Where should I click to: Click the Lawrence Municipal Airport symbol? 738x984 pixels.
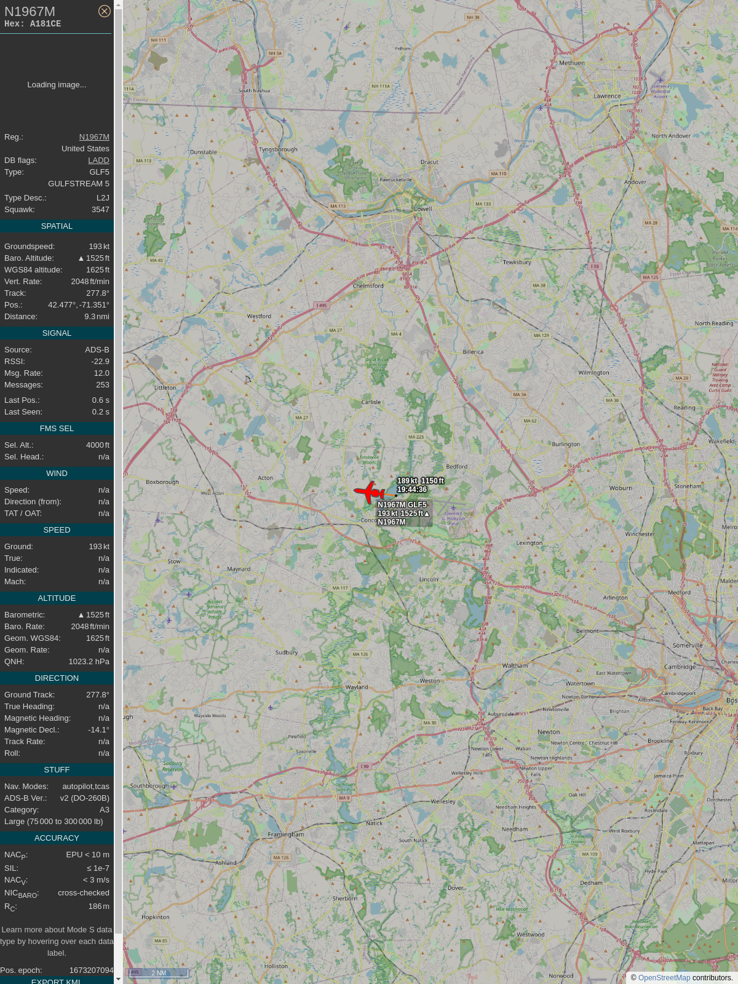661,79
